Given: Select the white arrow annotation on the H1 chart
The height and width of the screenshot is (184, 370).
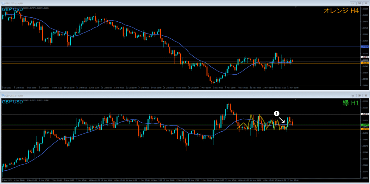Looking at the screenshot, I should 283,120.
